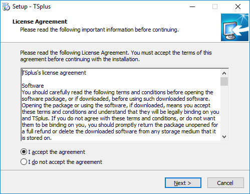250x194 pixels.
Task: Close the TSplus setup with the X
Action: click(x=238, y=7)
